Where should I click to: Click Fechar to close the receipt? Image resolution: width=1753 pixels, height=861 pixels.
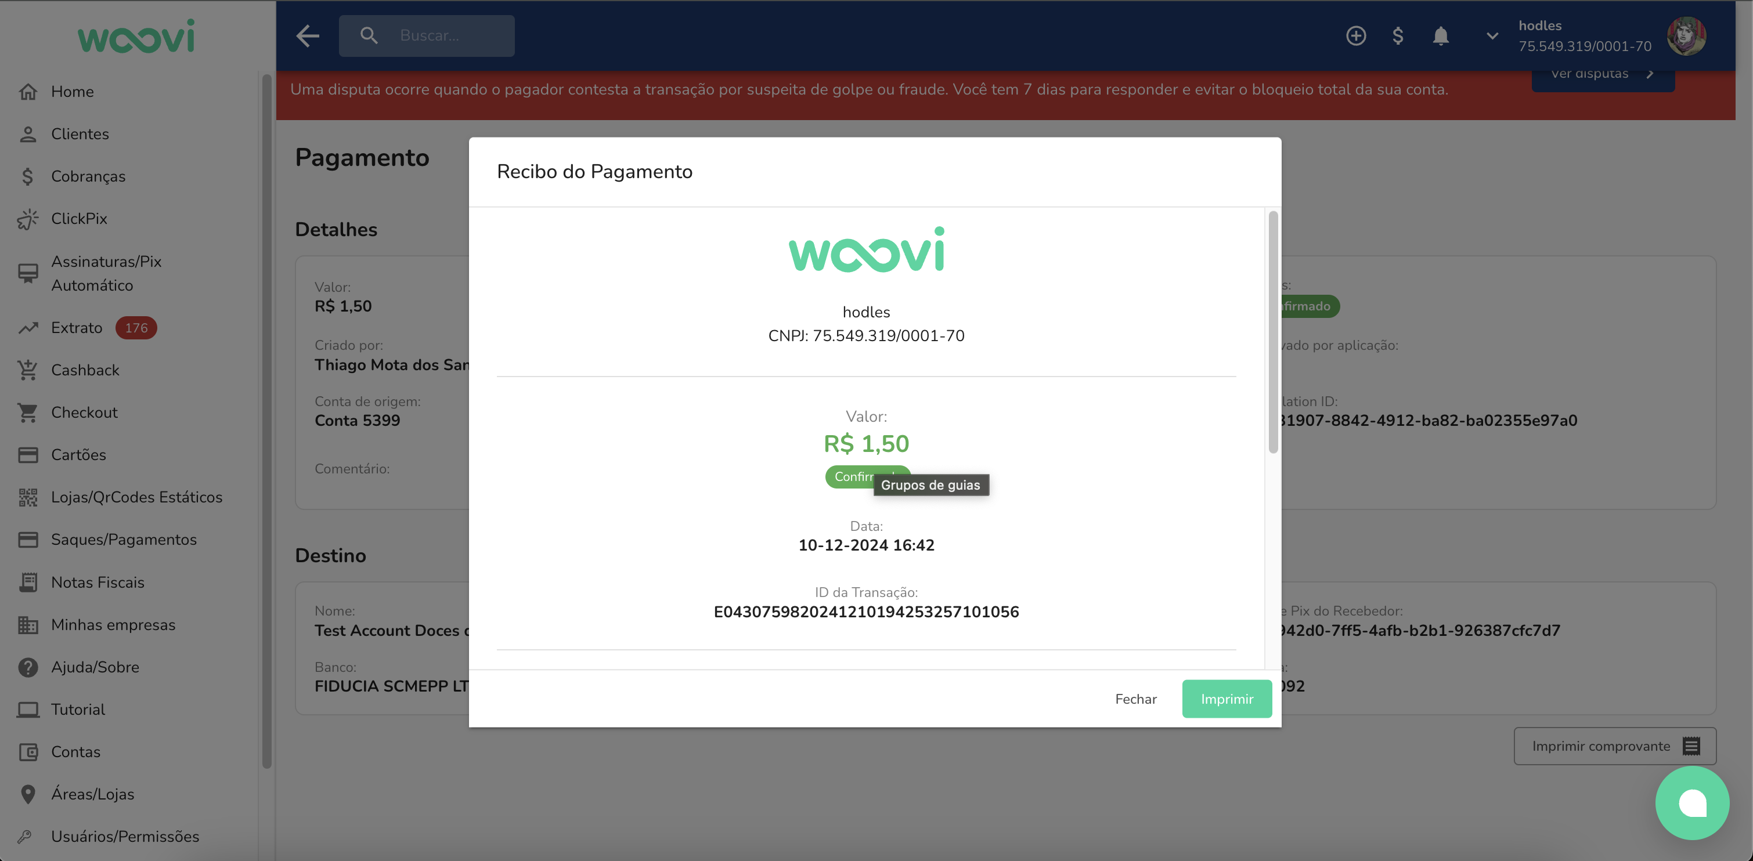(1135, 699)
